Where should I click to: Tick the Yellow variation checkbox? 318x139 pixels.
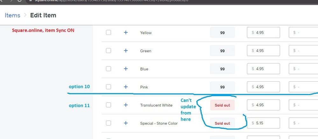pyautogui.click(x=109, y=32)
